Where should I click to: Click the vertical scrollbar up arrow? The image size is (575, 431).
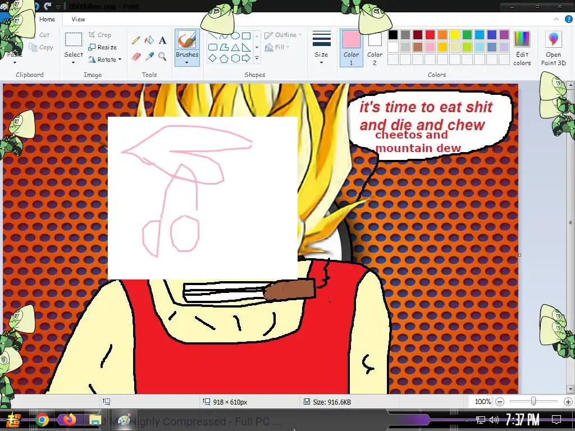571,85
